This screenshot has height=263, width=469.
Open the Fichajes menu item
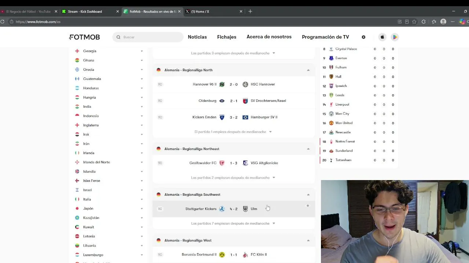[227, 37]
